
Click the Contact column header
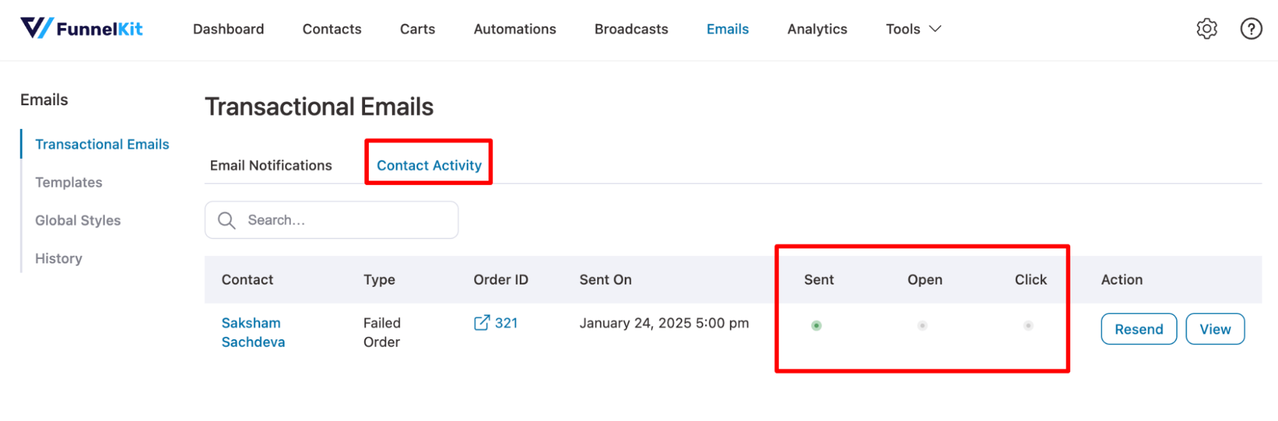247,280
